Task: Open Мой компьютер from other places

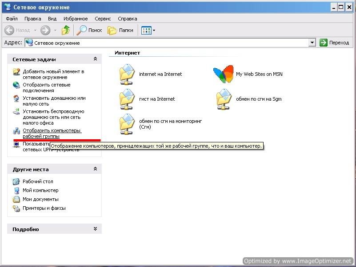Action: 40,190
